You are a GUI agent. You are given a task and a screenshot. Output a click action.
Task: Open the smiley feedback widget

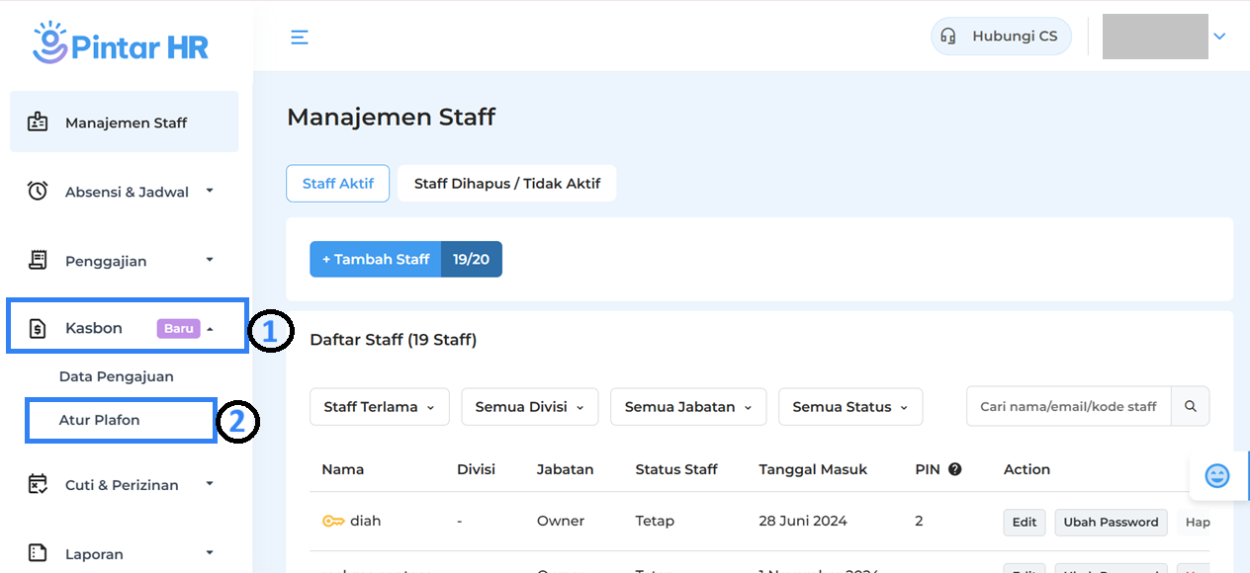[1217, 476]
